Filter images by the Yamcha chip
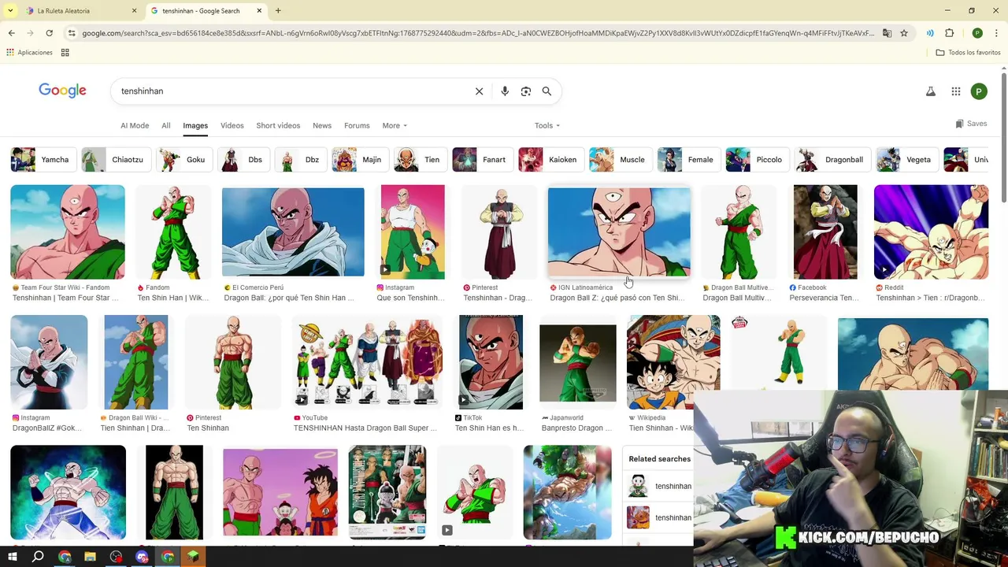 [x=42, y=160]
